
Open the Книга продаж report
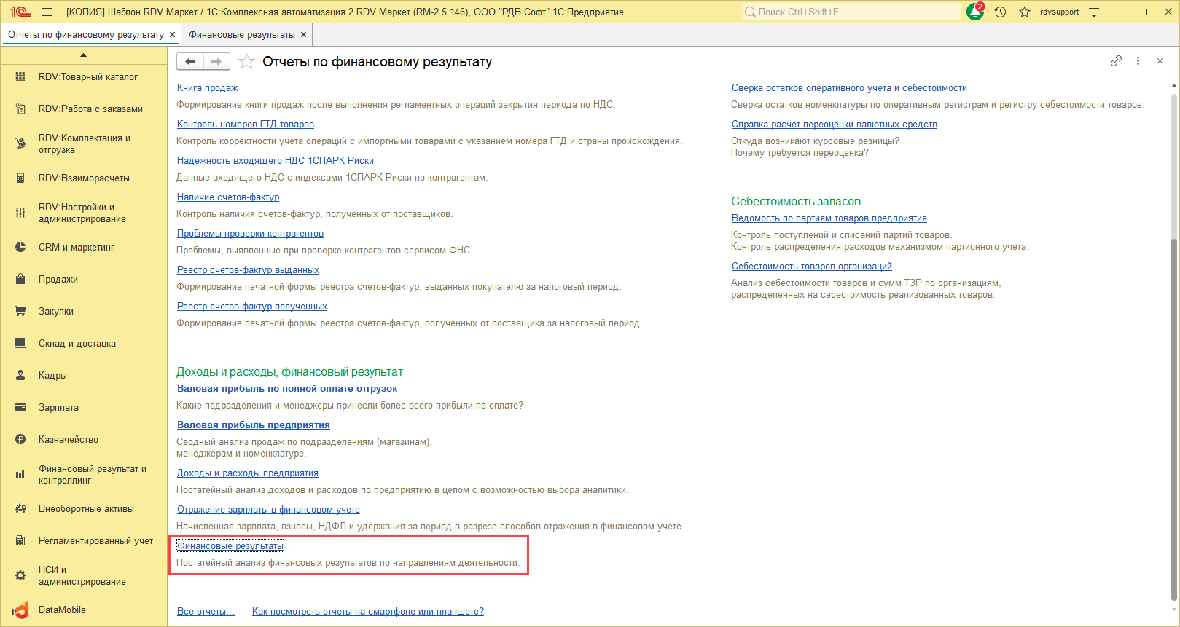click(x=208, y=88)
